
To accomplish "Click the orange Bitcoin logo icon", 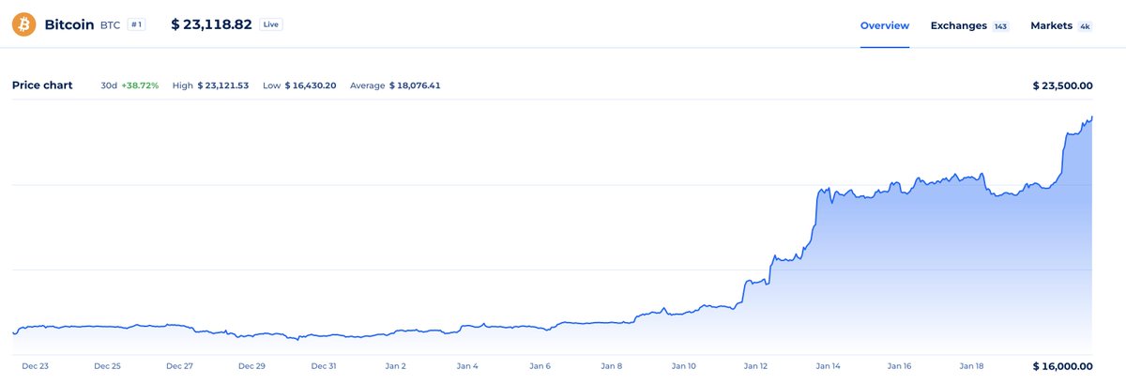I will [x=23, y=24].
